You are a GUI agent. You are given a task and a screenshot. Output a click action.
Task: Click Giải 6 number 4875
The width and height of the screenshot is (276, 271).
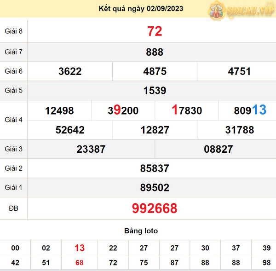[155, 71]
